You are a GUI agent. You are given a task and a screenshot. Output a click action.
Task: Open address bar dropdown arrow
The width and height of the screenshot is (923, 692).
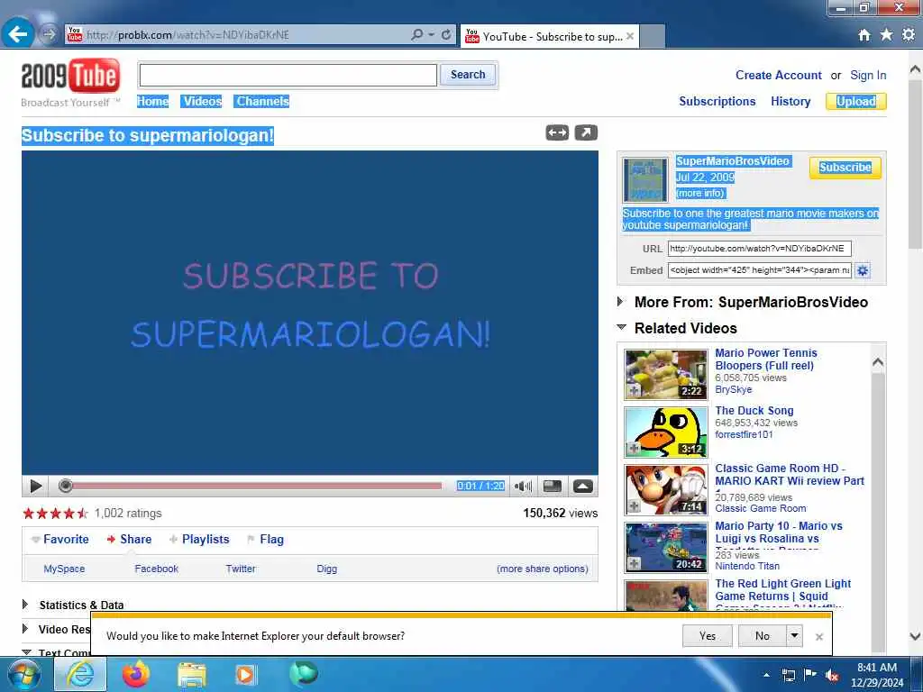(432, 35)
